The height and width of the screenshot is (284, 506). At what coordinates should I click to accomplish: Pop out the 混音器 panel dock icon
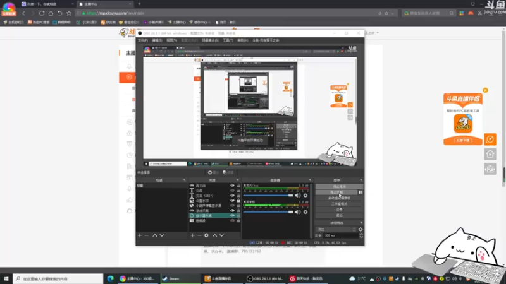click(310, 180)
